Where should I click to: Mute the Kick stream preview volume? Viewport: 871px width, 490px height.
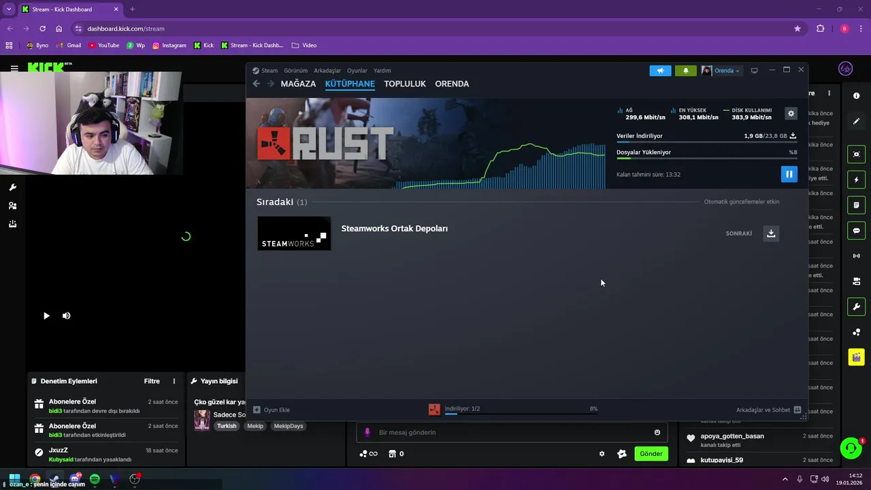(67, 316)
